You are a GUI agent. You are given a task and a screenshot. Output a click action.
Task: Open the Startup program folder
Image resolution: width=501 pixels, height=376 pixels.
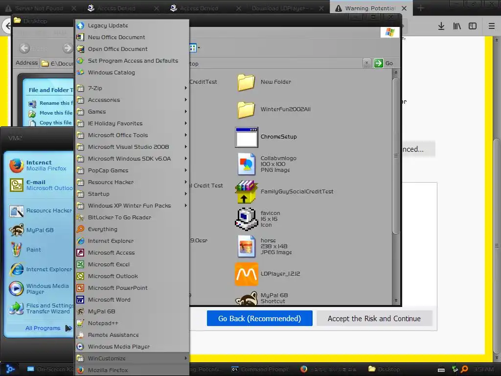coord(132,194)
